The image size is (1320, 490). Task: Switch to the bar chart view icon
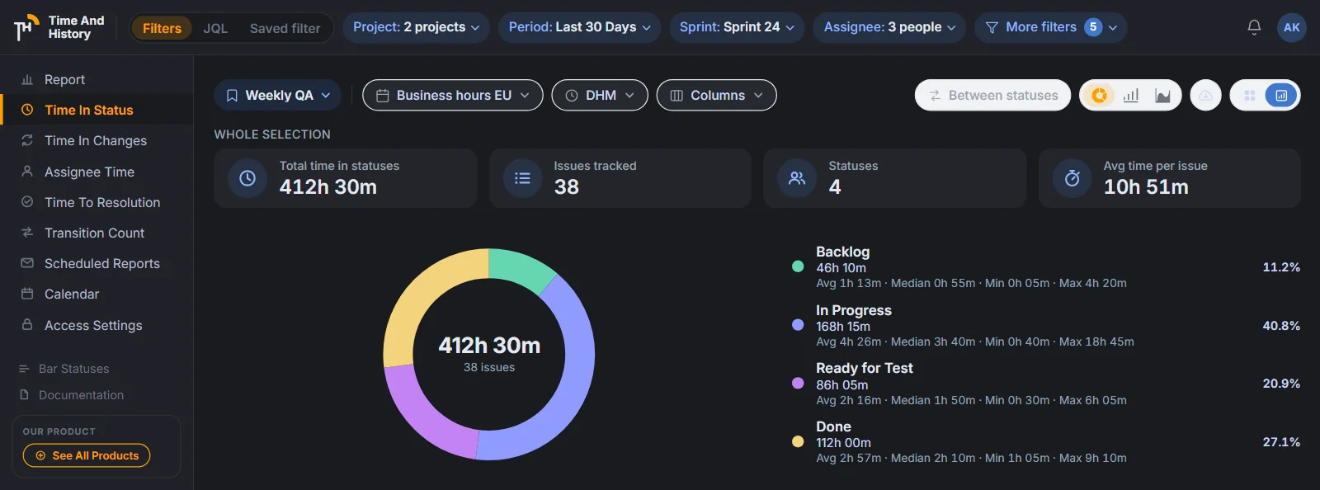[x=1131, y=96]
